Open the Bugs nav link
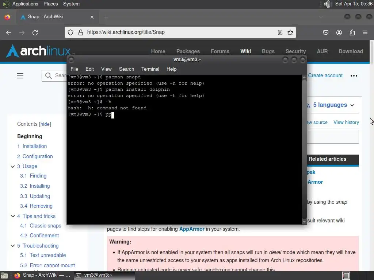The image size is (374, 280). tap(268, 51)
